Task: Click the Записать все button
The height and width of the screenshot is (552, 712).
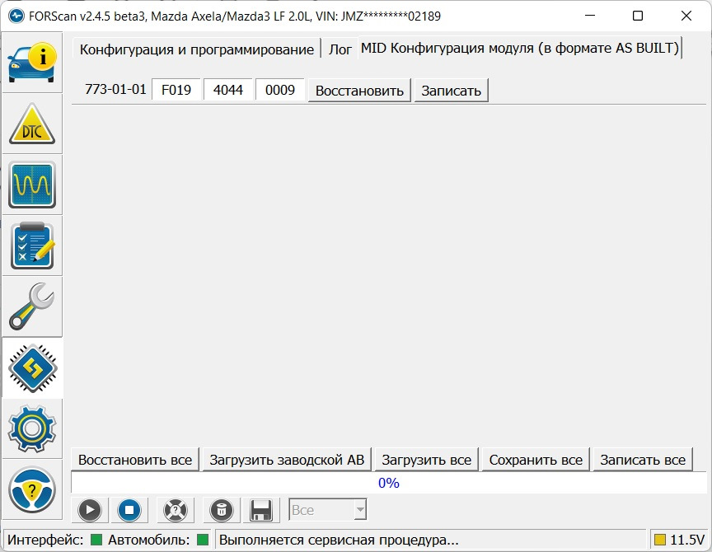Action: point(643,460)
